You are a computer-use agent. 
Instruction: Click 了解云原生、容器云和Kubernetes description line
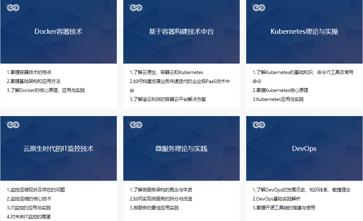166,72
